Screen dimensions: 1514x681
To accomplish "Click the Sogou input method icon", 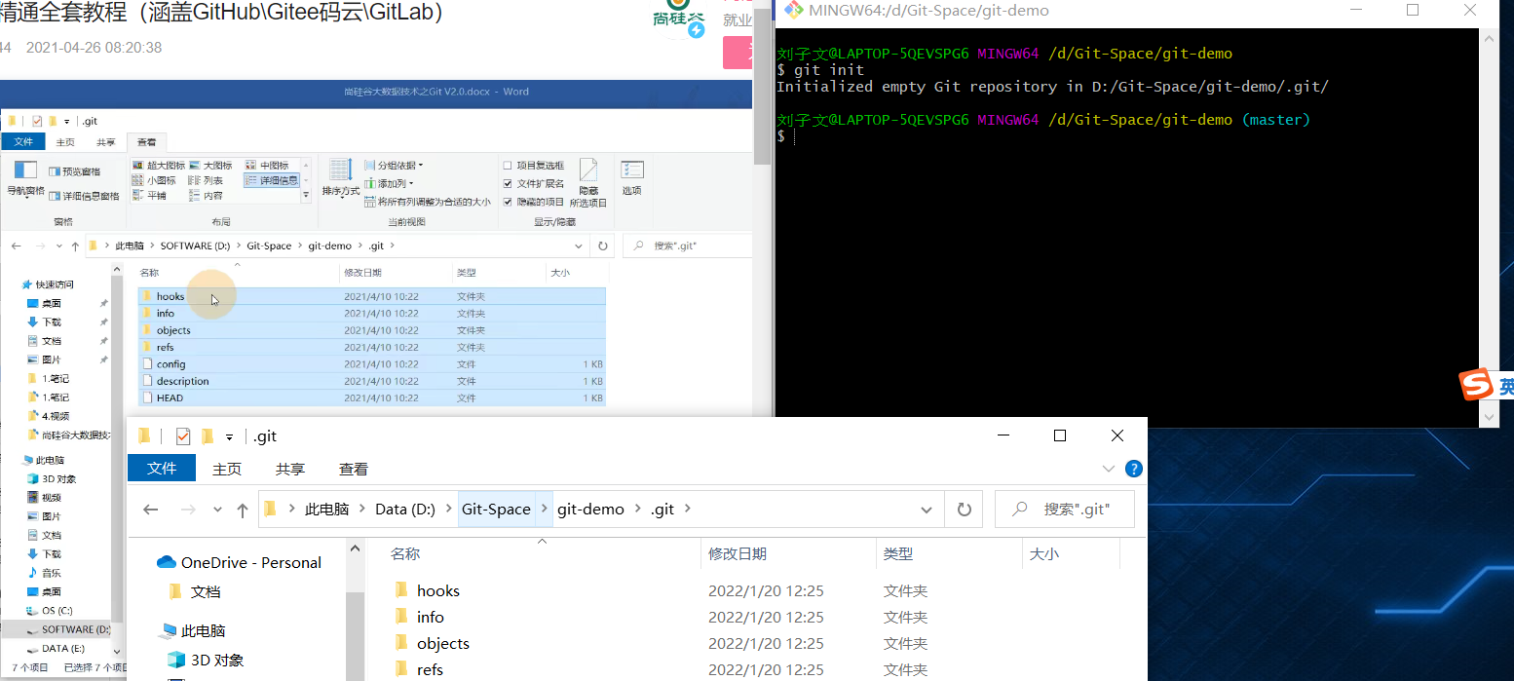I will click(1477, 385).
